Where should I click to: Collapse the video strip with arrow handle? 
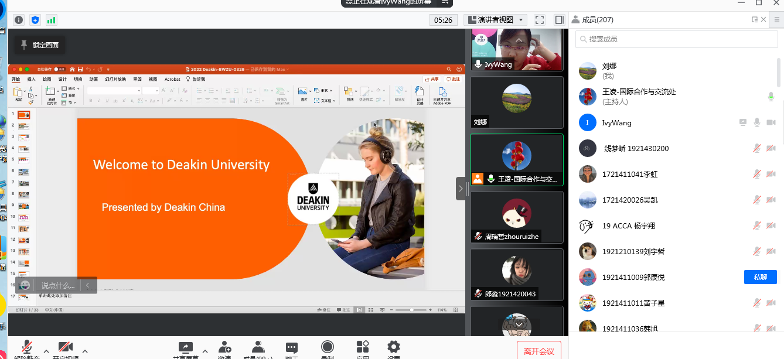point(461,189)
